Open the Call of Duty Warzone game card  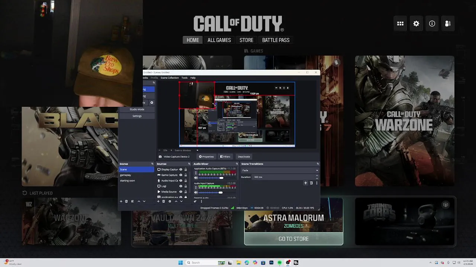(405, 121)
